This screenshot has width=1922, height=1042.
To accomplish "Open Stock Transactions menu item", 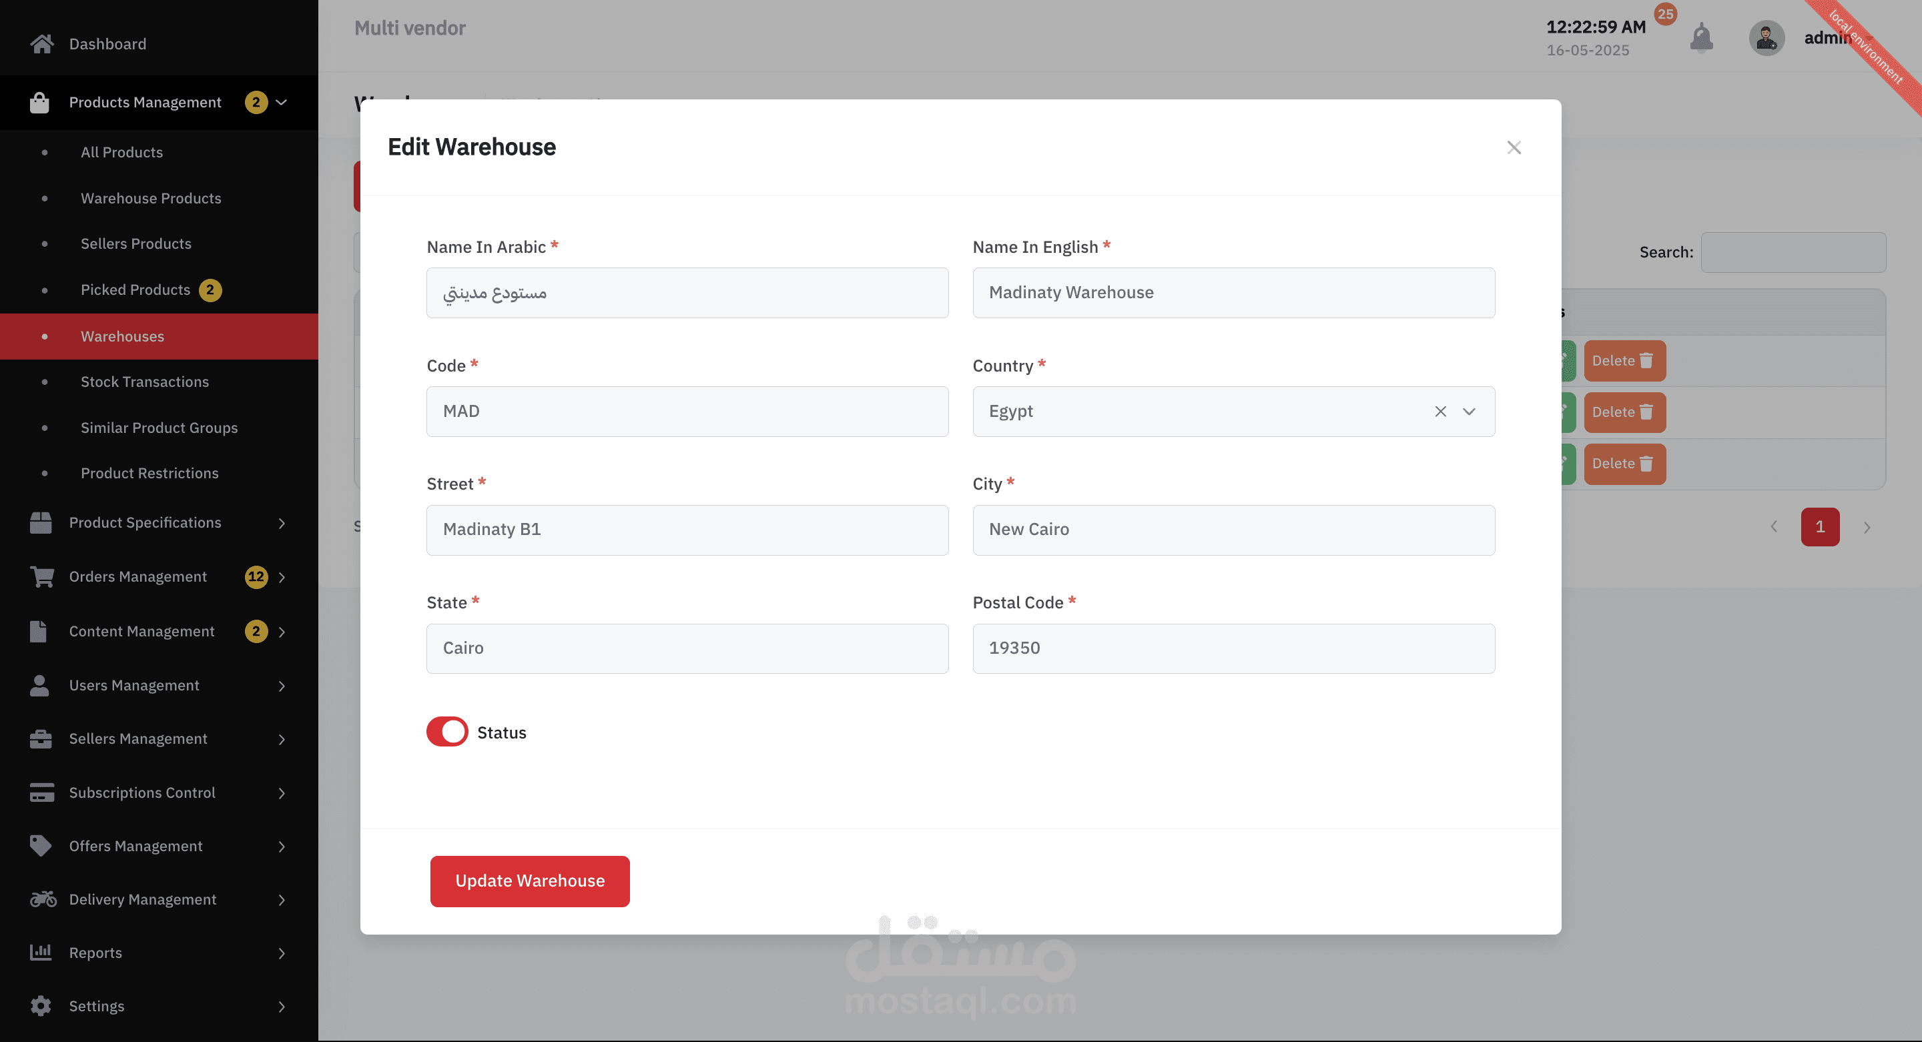I will pos(145,382).
